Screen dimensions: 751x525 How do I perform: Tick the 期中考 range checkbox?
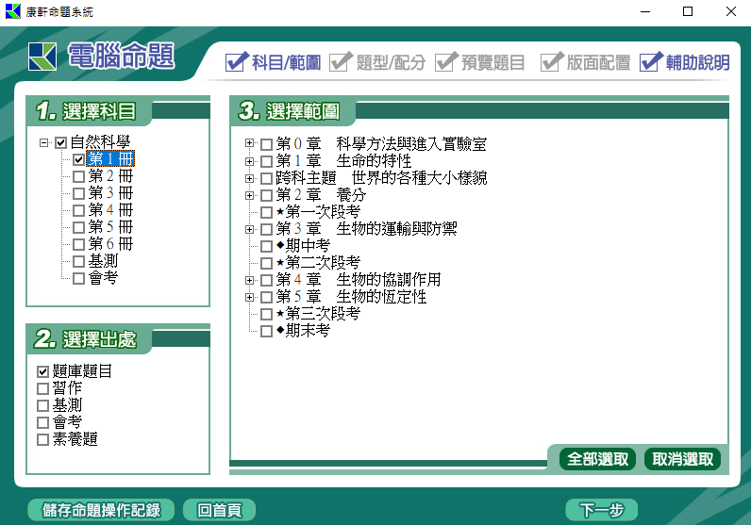point(266,246)
